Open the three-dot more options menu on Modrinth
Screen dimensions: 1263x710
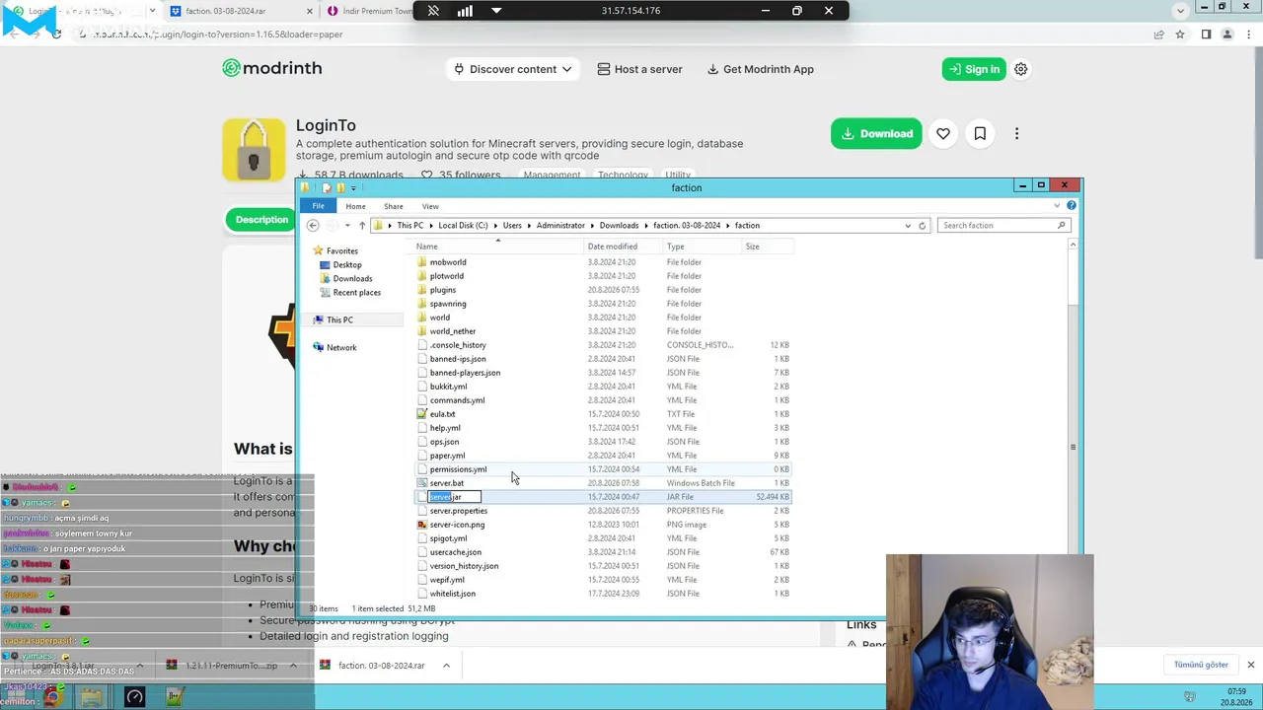coord(1016,134)
